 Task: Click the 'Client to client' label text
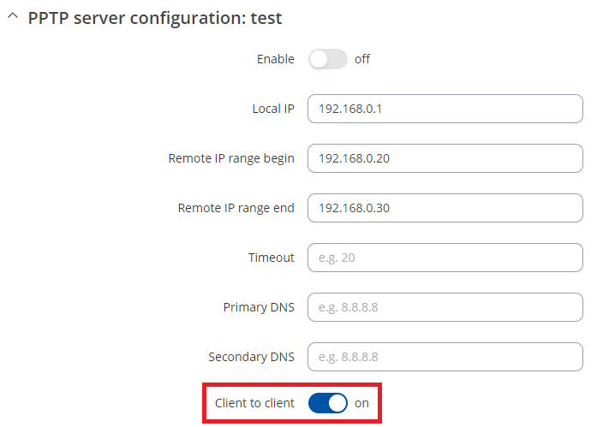coord(254,403)
